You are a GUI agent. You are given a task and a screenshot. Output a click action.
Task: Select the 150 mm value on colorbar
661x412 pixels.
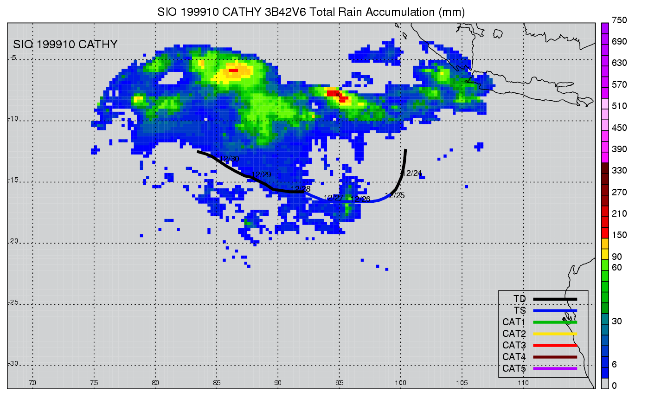[x=619, y=235]
